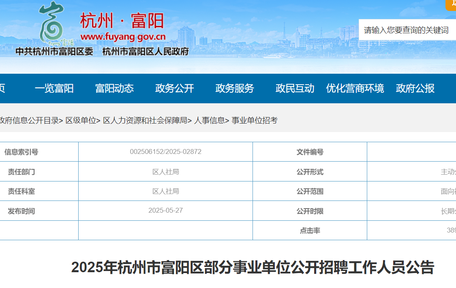Open the 富阳动态 menu item
This screenshot has height=288, width=456.
(x=114, y=88)
